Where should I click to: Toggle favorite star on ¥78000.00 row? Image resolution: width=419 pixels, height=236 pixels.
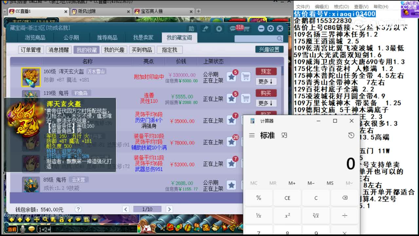[x=231, y=142]
